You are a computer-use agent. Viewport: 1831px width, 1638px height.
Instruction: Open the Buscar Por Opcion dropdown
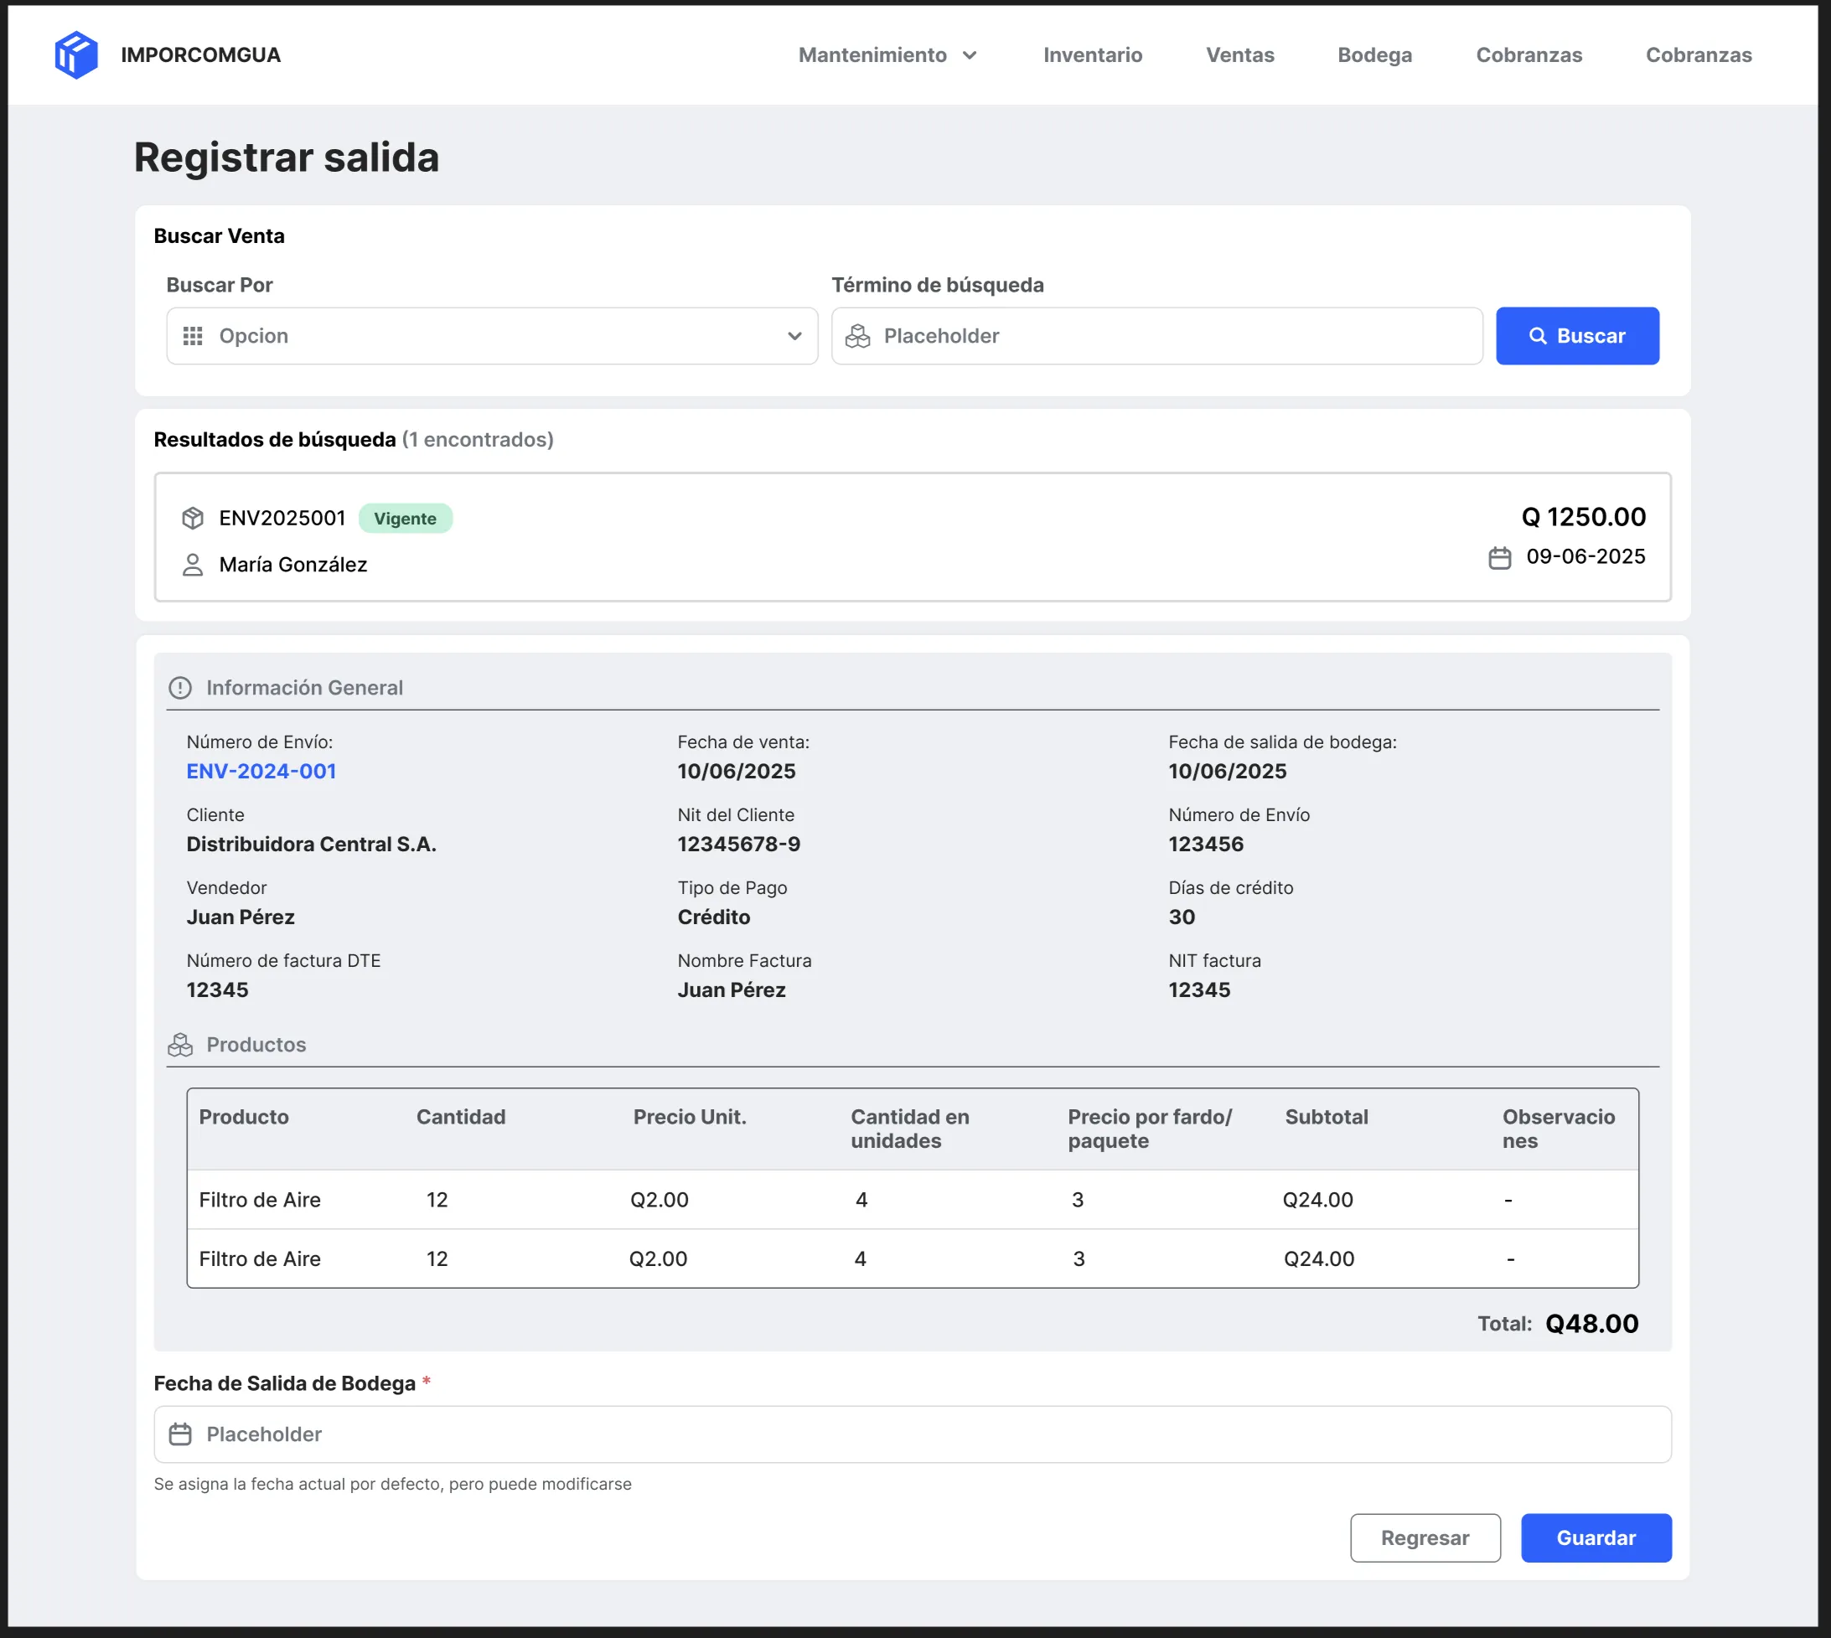(490, 336)
